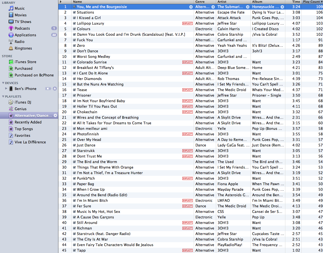
Task: Open the Podcasts icon in sidebar
Action: click(x=11, y=28)
